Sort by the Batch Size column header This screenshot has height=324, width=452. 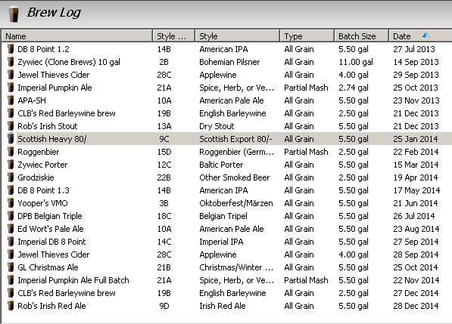tap(361, 36)
